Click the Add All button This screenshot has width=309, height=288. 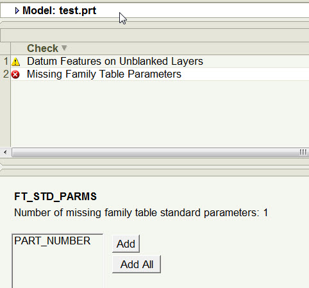click(x=137, y=264)
